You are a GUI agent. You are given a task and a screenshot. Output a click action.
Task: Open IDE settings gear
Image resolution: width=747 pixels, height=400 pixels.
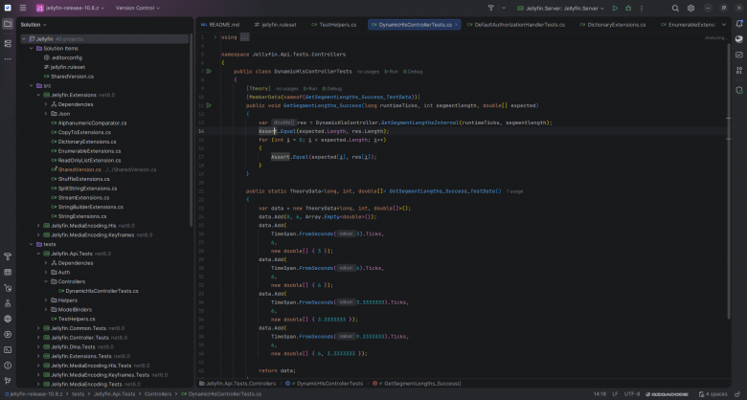point(690,8)
